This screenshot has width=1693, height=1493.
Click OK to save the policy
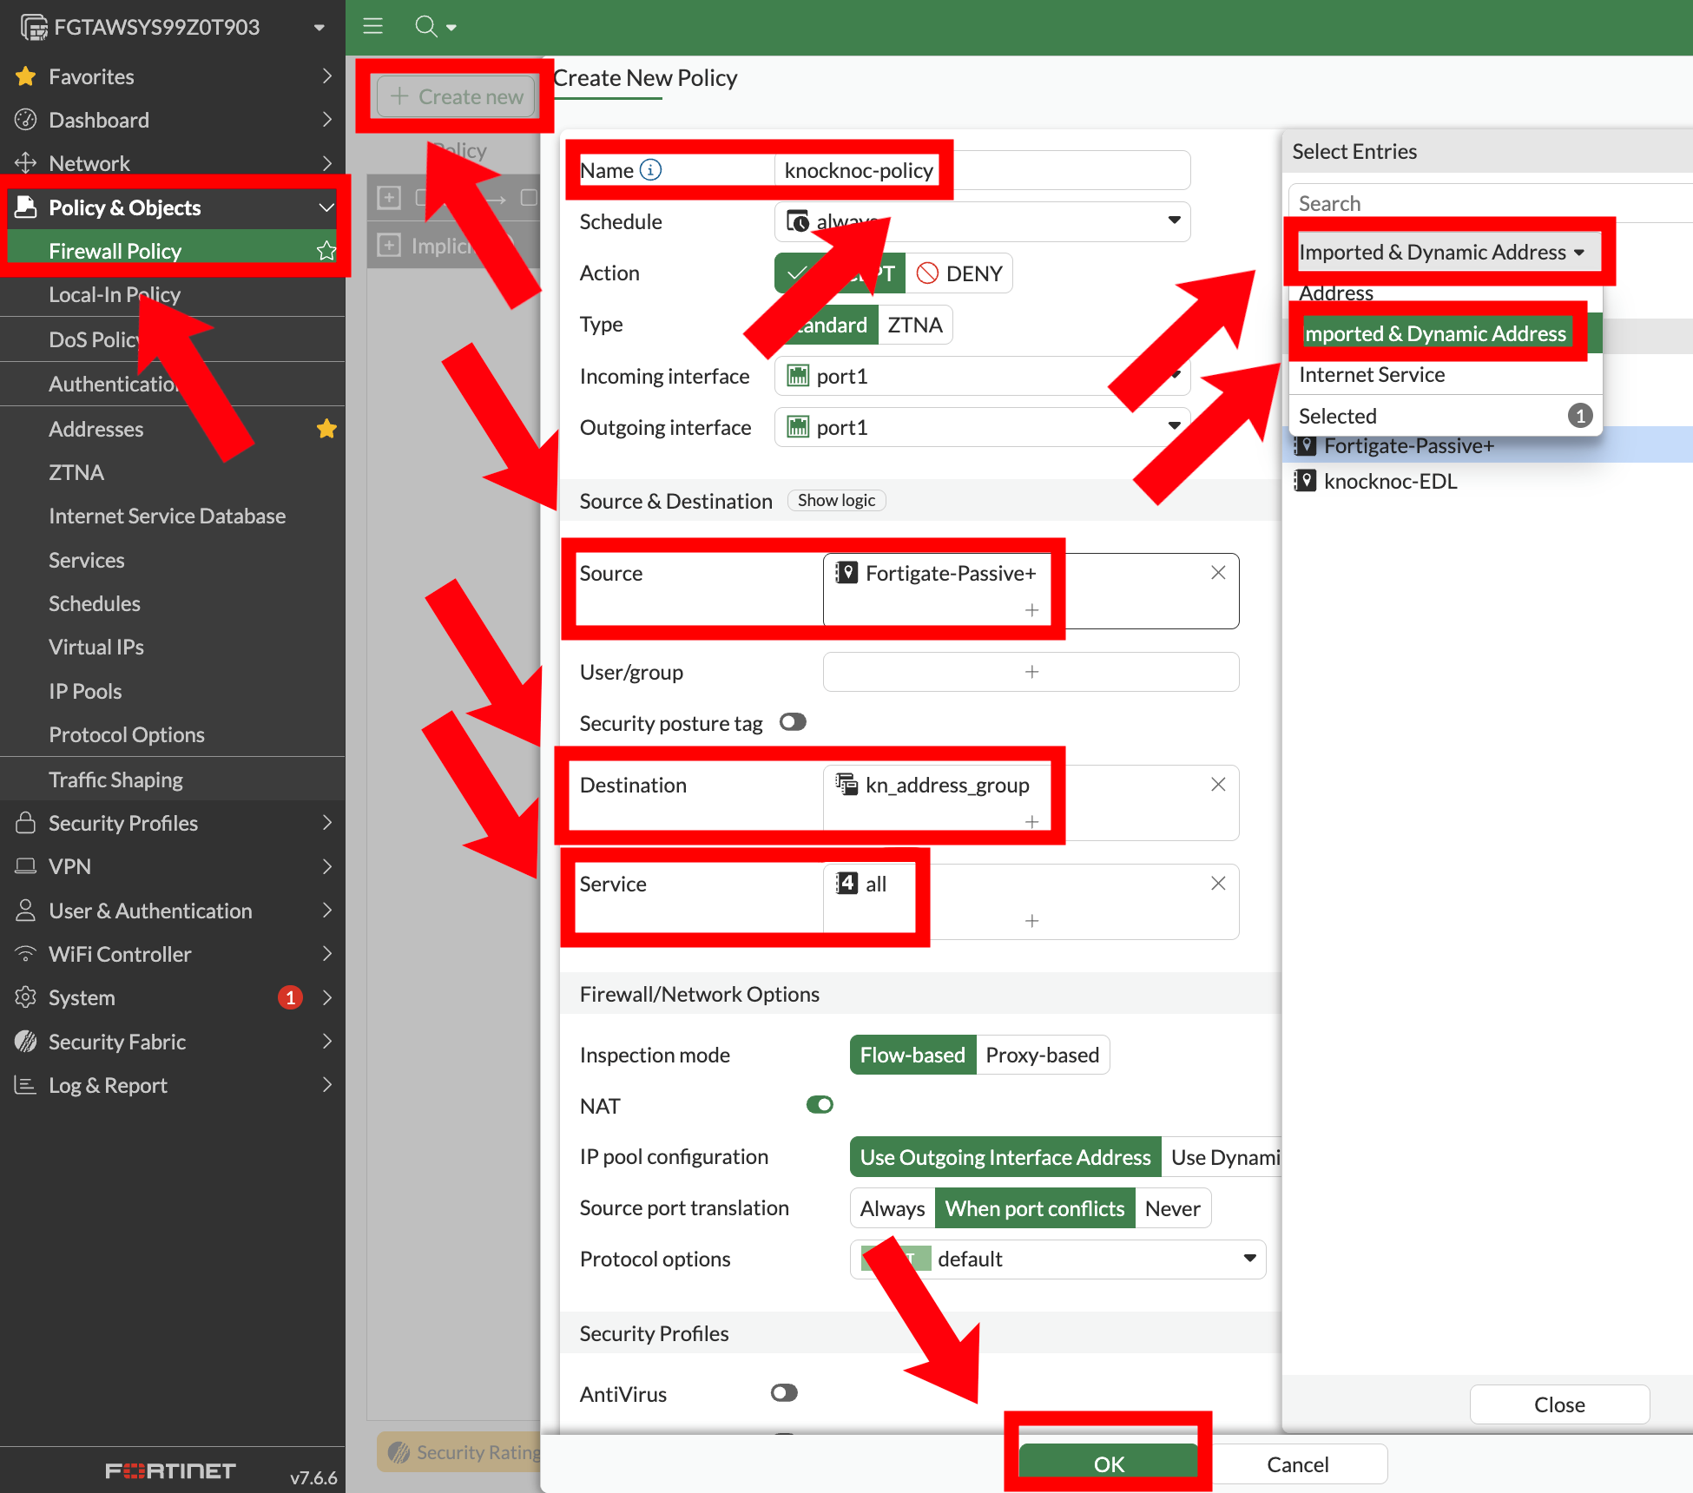(1109, 1464)
